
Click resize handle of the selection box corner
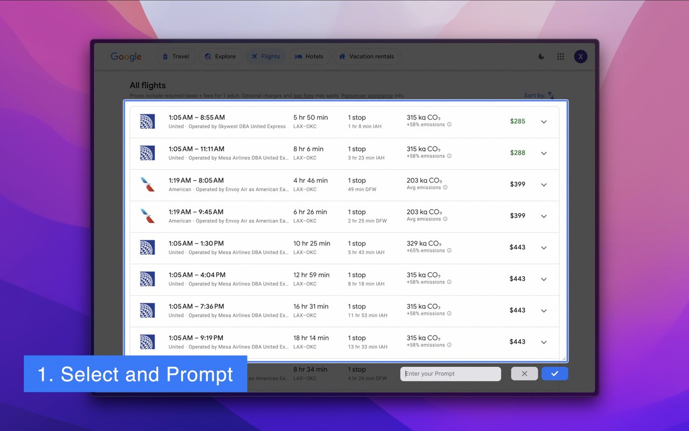tap(564, 358)
